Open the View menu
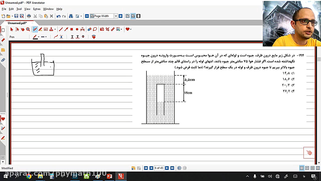The width and height of the screenshot is (321, 181). (27, 9)
